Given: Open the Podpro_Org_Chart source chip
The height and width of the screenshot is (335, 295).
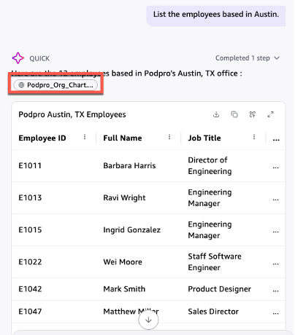Looking at the screenshot, I should (55, 85).
